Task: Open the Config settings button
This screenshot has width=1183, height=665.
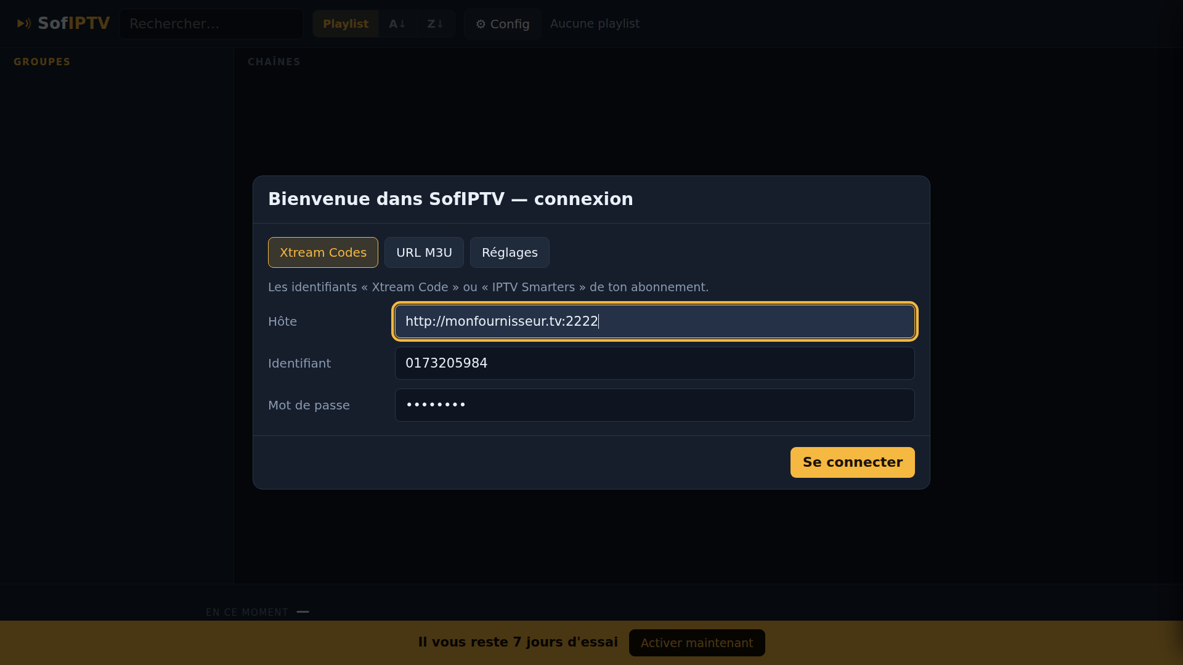Action: point(503,24)
